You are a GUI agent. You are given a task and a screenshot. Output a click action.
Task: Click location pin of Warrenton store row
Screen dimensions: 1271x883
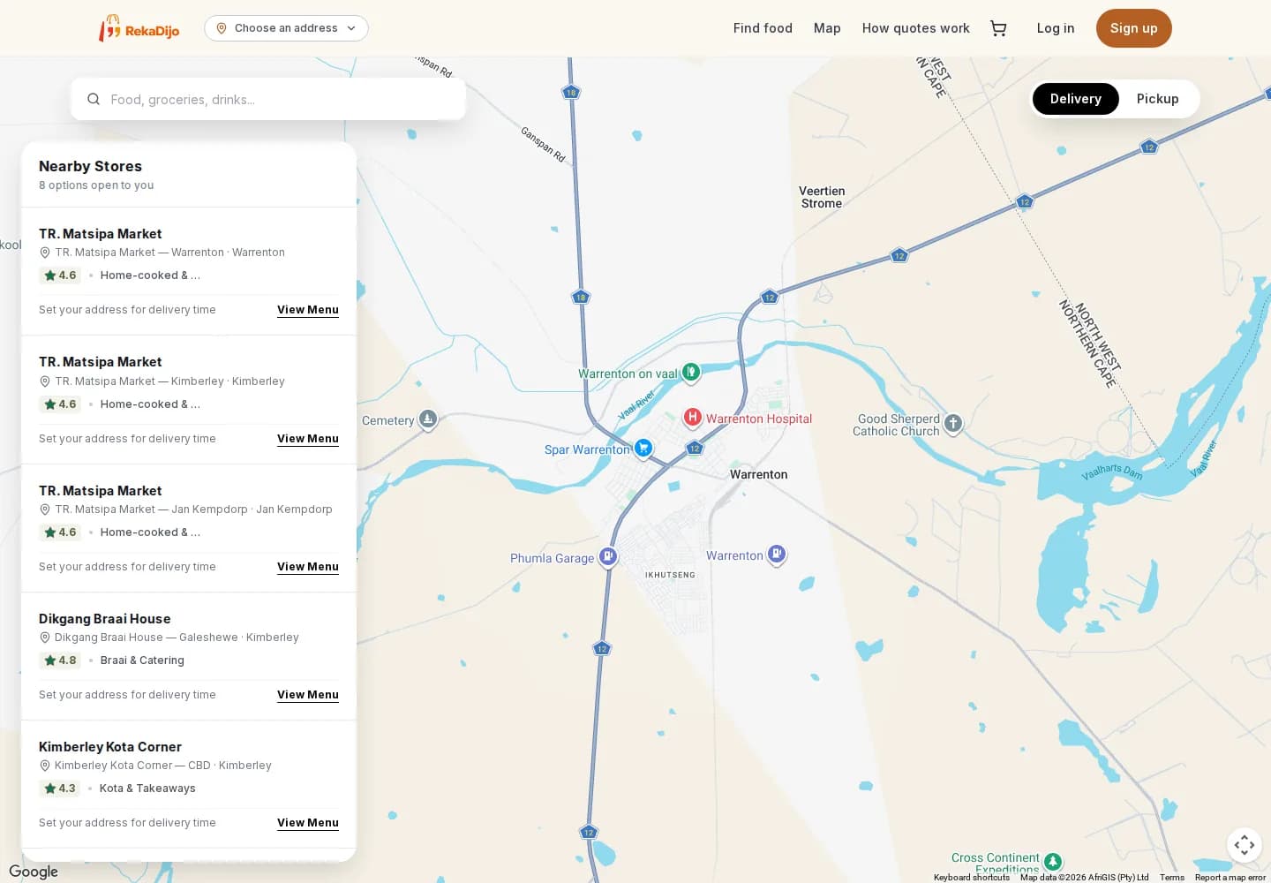pos(45,253)
